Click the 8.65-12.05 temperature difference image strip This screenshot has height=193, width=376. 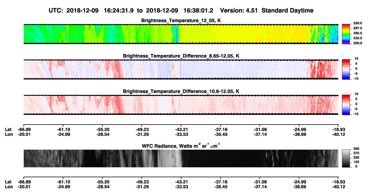point(181,69)
